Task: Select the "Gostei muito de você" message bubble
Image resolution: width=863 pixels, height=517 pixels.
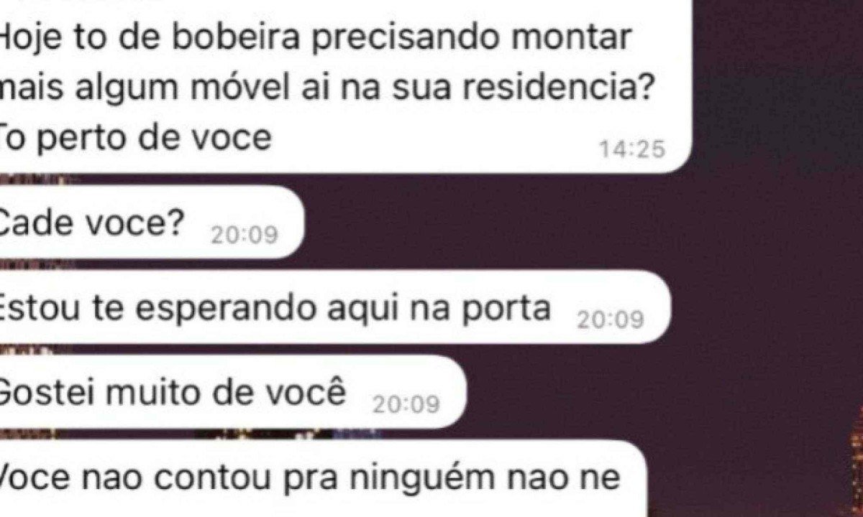Action: [234, 392]
